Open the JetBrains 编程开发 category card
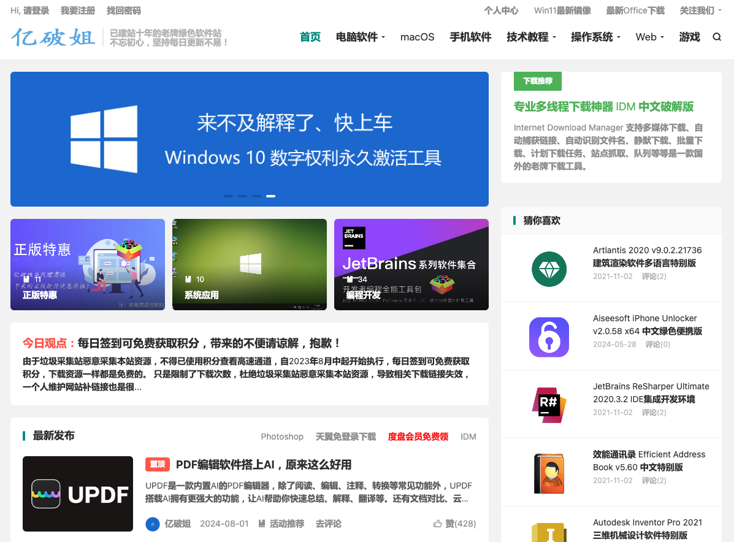 click(411, 264)
